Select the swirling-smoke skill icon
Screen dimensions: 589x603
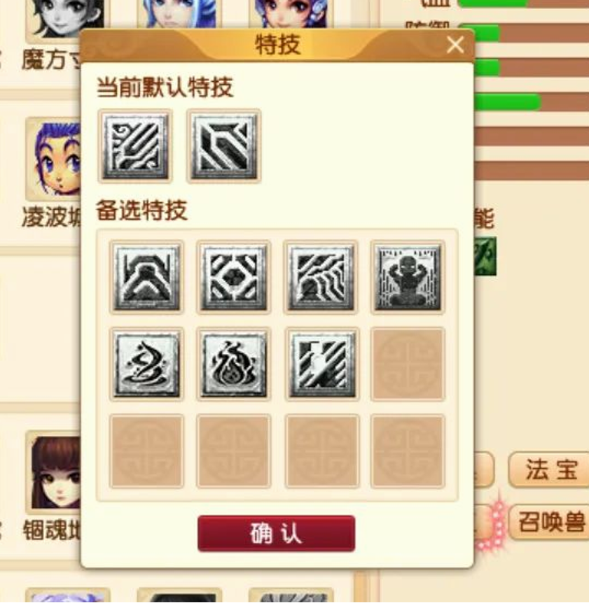click(146, 364)
